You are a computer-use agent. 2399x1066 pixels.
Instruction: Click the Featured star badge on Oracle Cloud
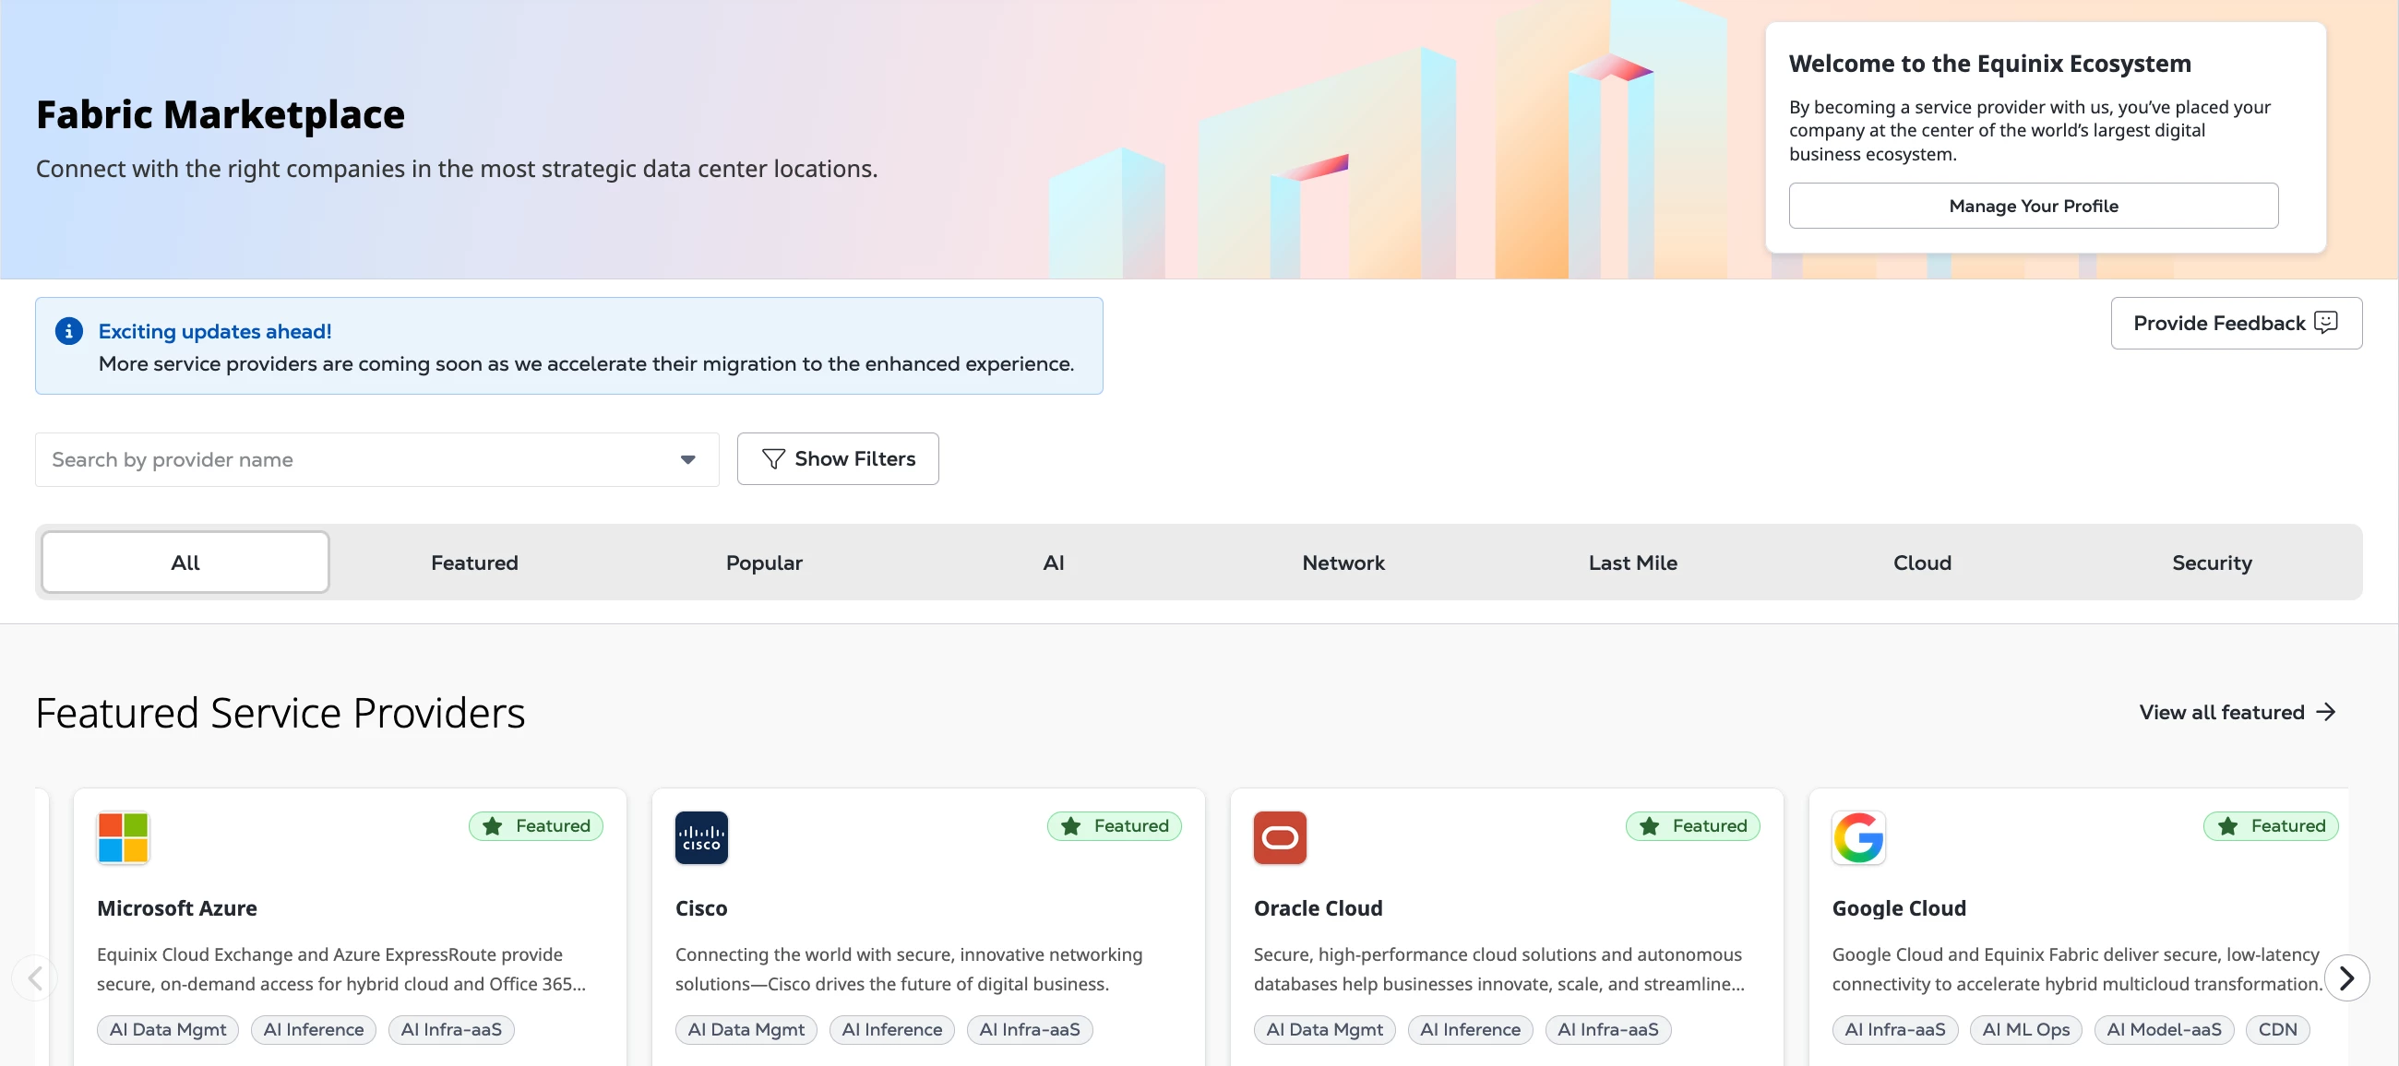click(x=1692, y=826)
